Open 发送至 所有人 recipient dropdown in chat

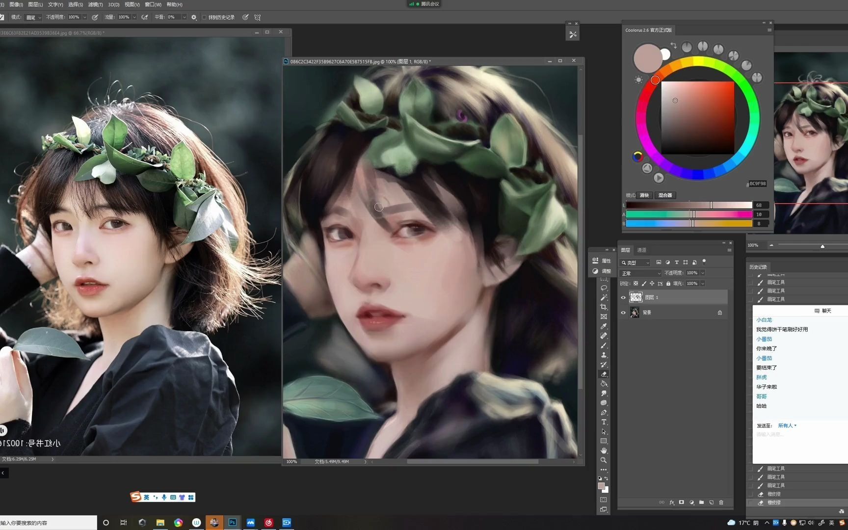pos(787,425)
